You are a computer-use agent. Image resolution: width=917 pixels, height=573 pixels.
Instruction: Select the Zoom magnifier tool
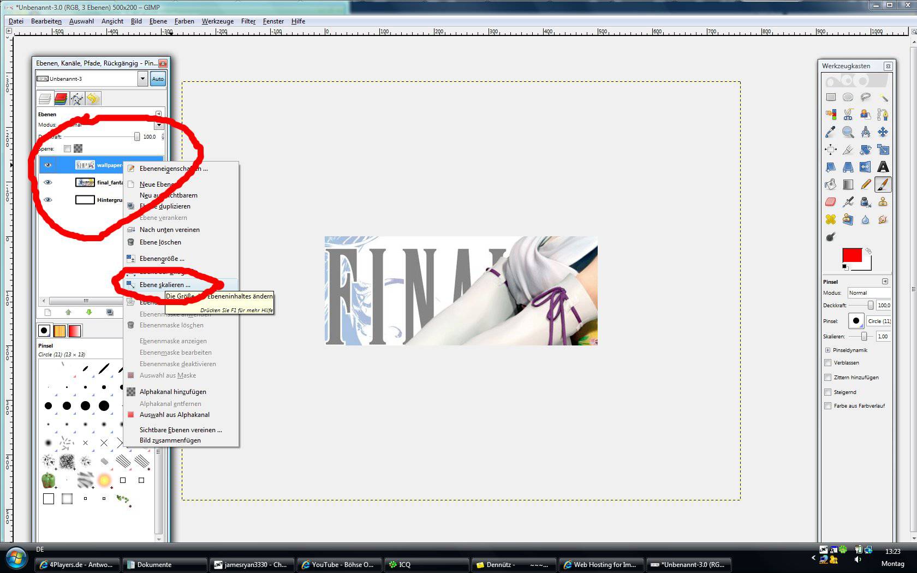pos(848,132)
